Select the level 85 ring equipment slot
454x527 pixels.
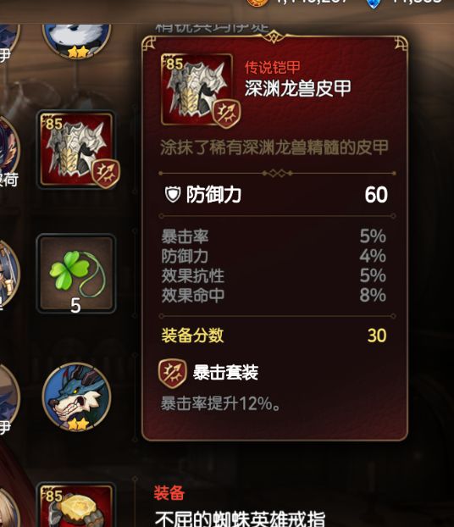tap(76, 505)
